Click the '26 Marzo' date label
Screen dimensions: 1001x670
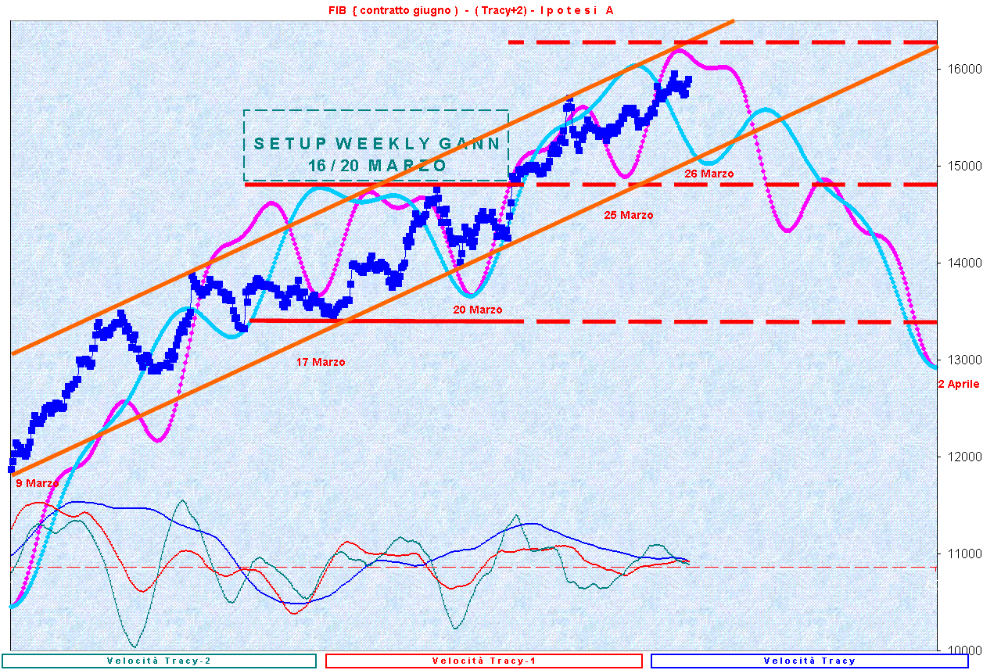(709, 174)
